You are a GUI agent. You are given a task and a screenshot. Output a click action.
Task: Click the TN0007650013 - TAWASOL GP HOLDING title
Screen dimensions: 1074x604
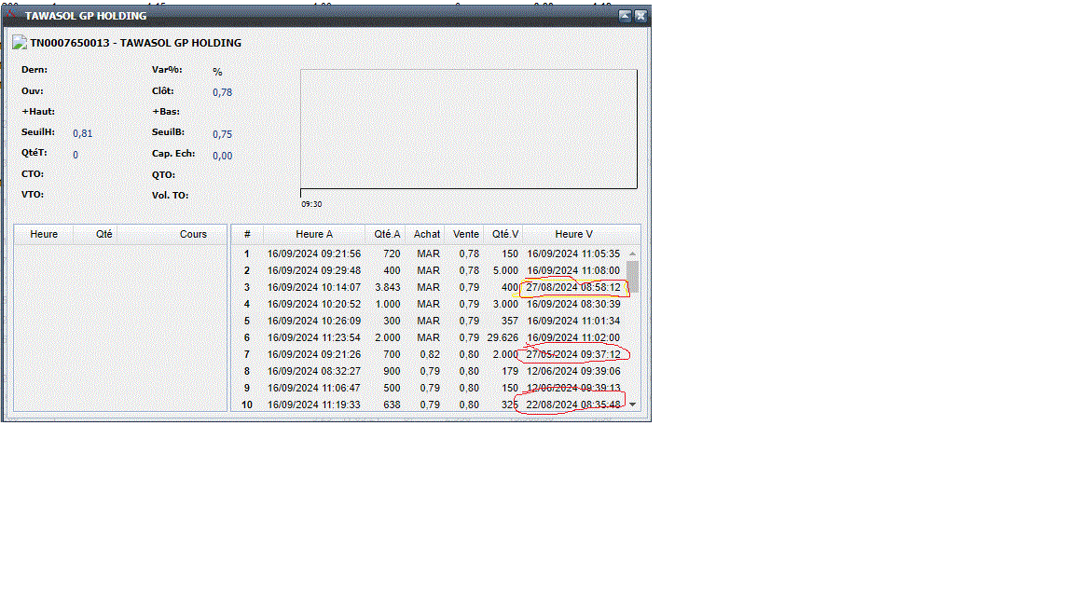pyautogui.click(x=135, y=43)
